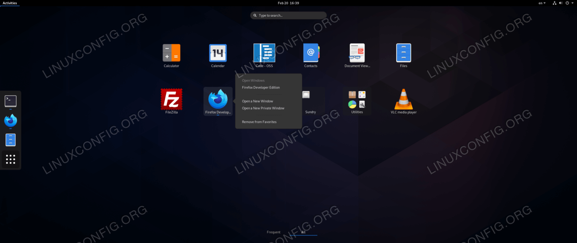Open Terminal from the dash
Viewport: 577px width, 243px height.
pyautogui.click(x=11, y=101)
